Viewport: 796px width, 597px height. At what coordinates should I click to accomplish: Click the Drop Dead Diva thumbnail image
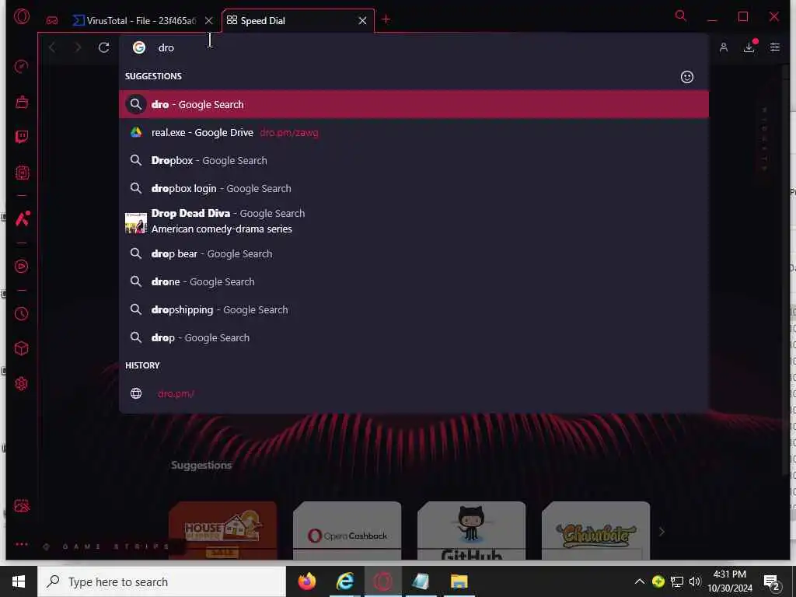[x=135, y=223]
